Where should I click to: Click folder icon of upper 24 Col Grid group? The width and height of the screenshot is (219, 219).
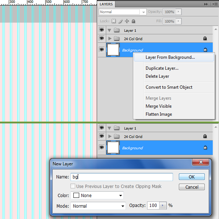[117, 38]
